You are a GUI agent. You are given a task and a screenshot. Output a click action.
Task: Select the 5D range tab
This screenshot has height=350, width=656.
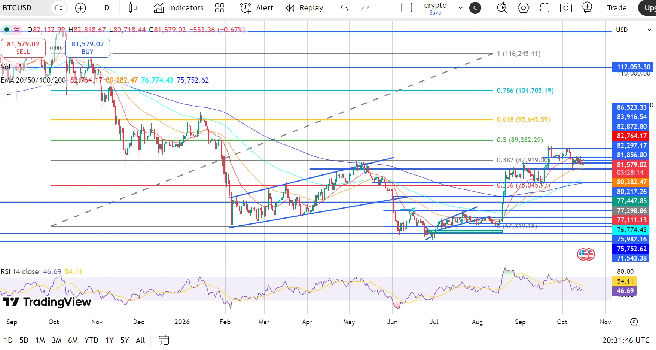(24, 340)
